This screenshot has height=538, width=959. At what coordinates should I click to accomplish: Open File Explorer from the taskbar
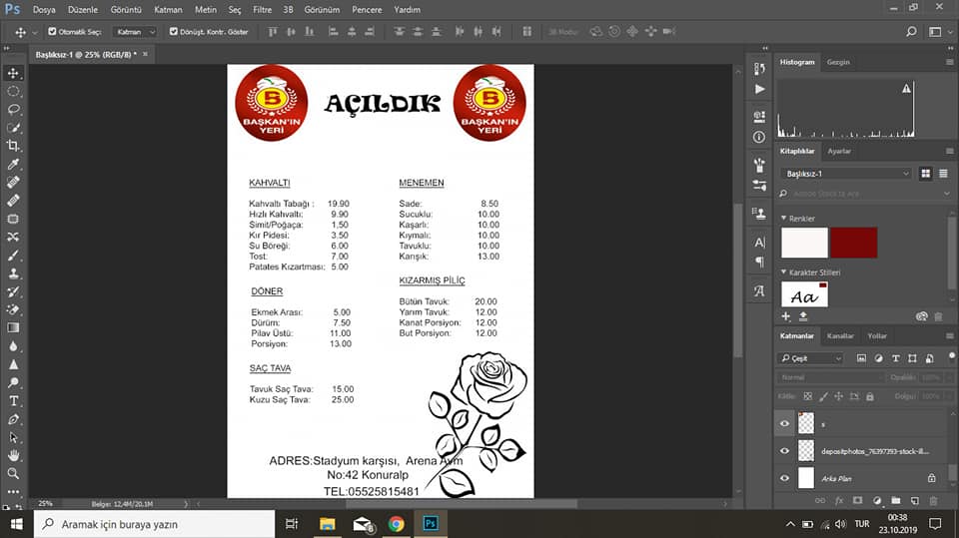[328, 524]
